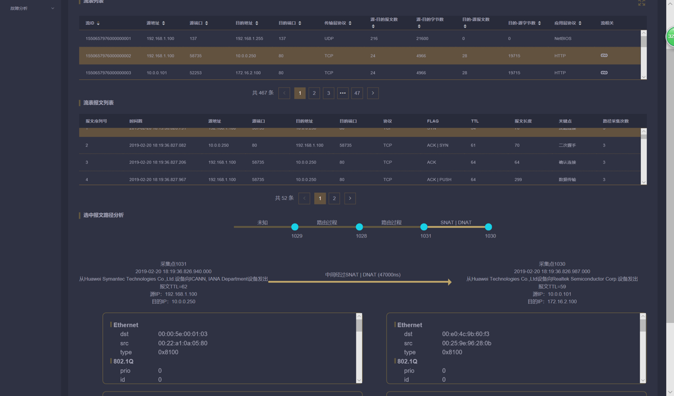Click link icon in flow row ending 0002
Screen dimensions: 674x396
[x=604, y=56]
